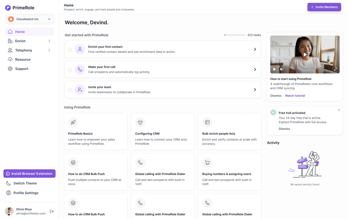Click the green alert icon on Free trail activated
Screen dimensions: 348x219
273,113
